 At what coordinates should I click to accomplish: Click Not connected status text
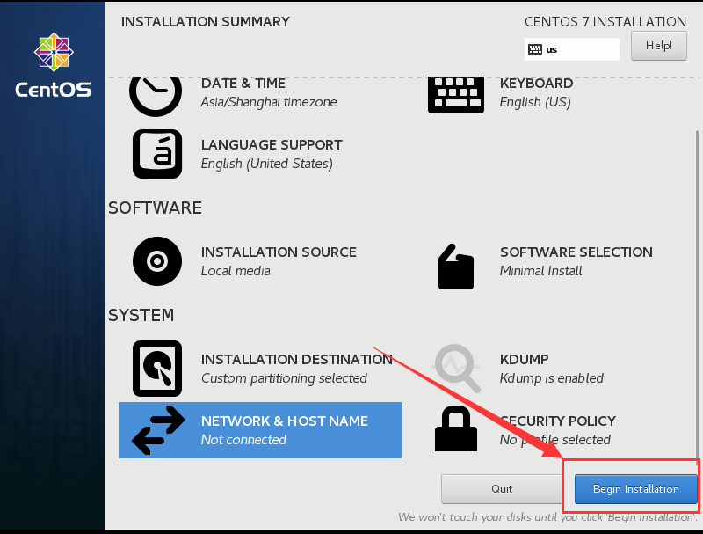tap(243, 440)
